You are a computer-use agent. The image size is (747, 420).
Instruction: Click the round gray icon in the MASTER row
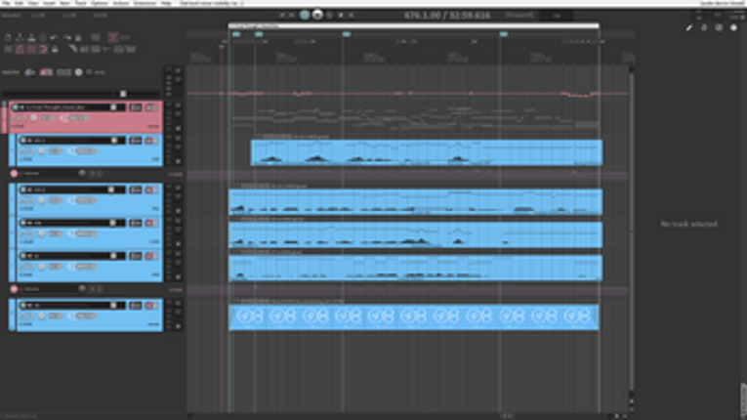[x=79, y=72]
